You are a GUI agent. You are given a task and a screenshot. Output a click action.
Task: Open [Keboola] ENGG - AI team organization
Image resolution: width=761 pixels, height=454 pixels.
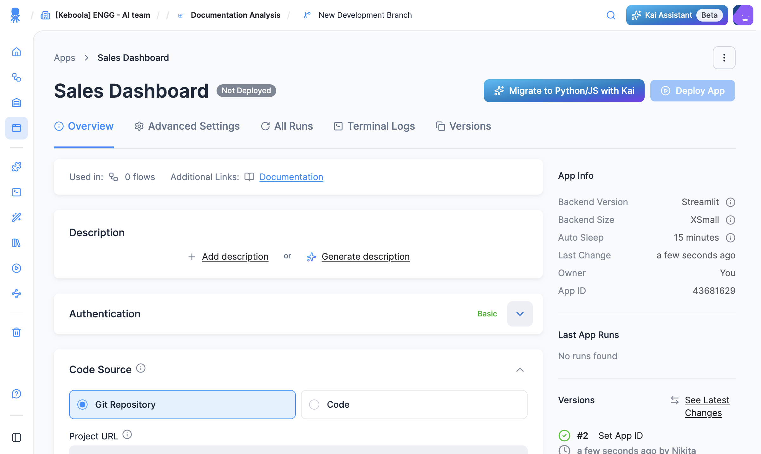point(103,15)
